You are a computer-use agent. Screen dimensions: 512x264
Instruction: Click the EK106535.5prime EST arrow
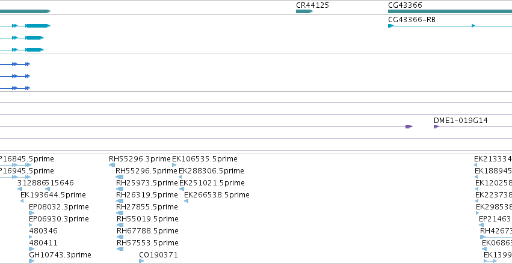point(174,165)
